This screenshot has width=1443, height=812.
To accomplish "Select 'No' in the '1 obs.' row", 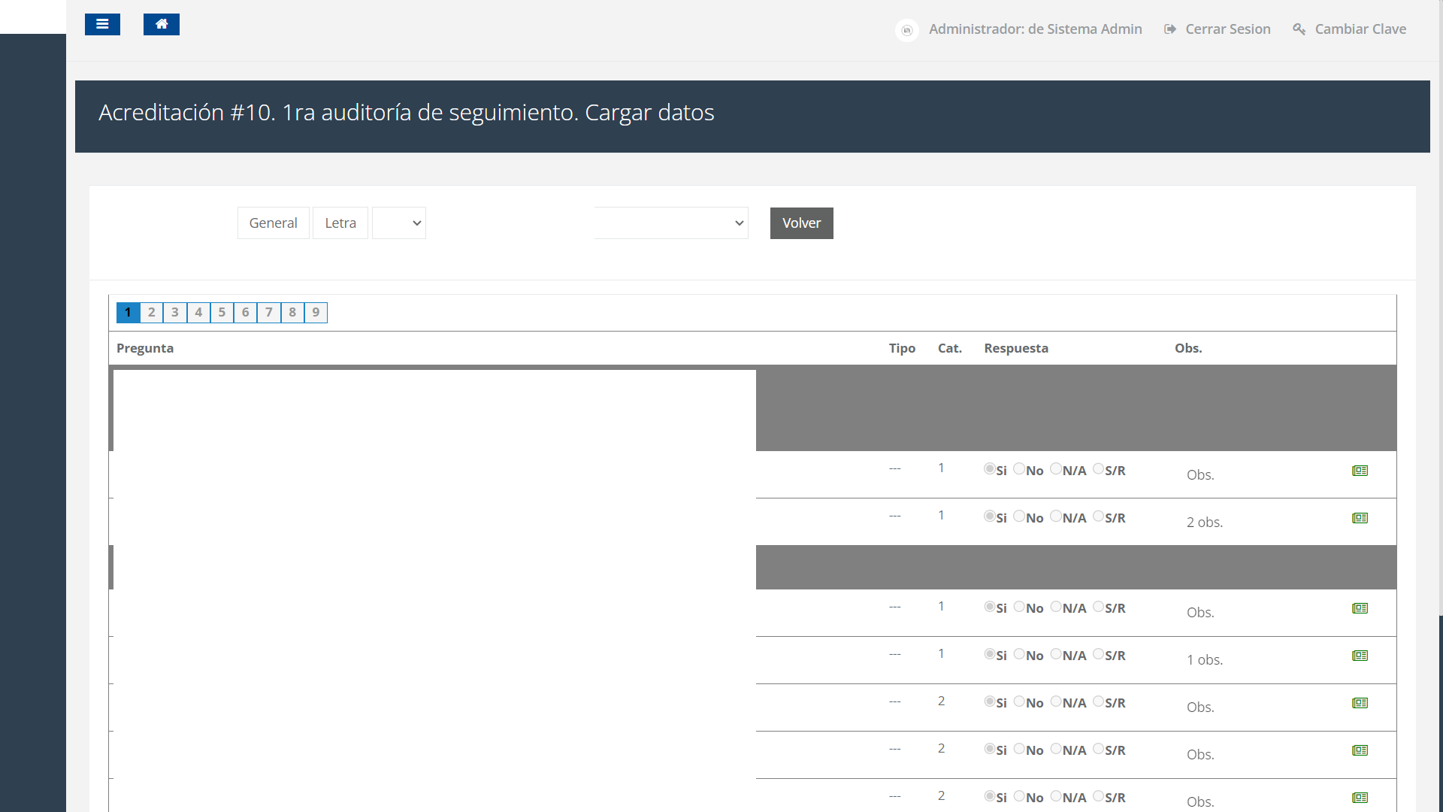I will pos(1019,654).
